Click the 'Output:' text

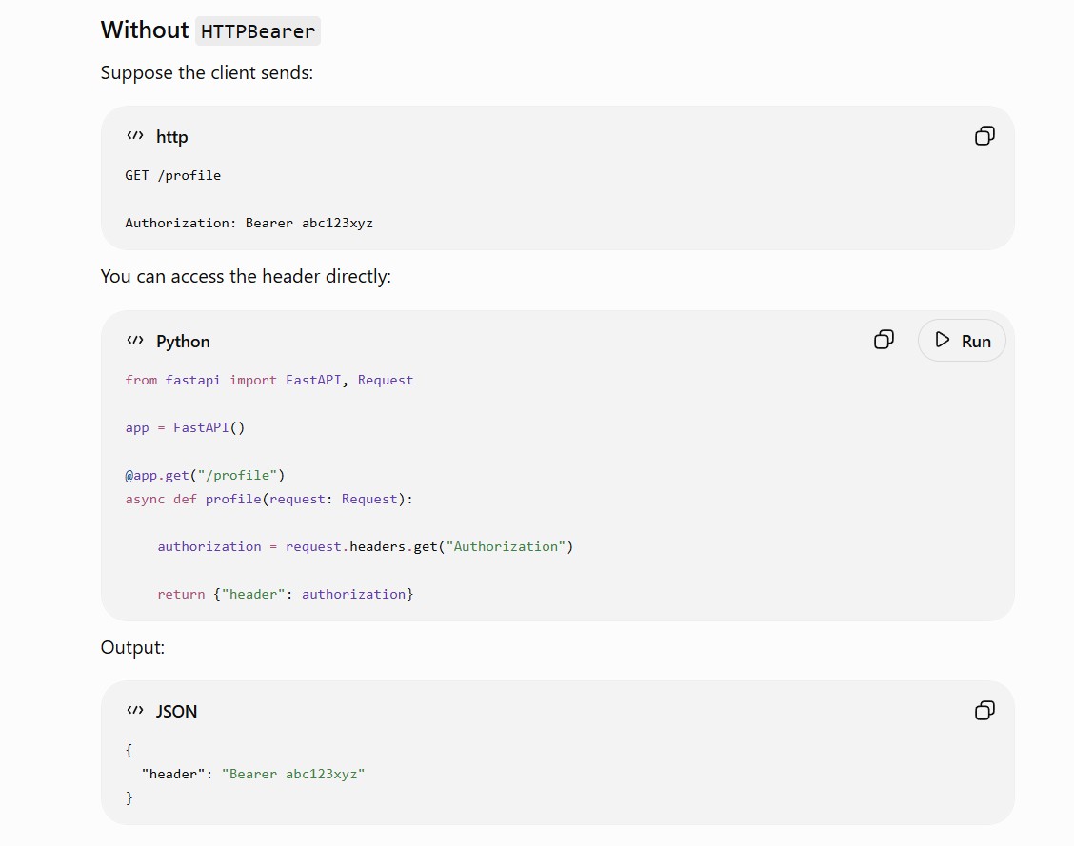click(133, 647)
